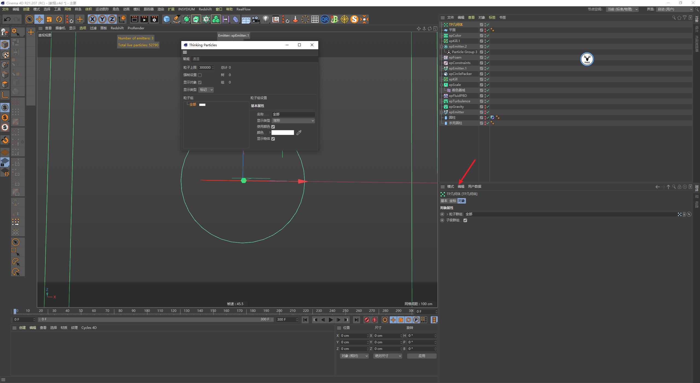Lock the X axis using the toolbar icon
This screenshot has height=383, width=700.
[93, 19]
